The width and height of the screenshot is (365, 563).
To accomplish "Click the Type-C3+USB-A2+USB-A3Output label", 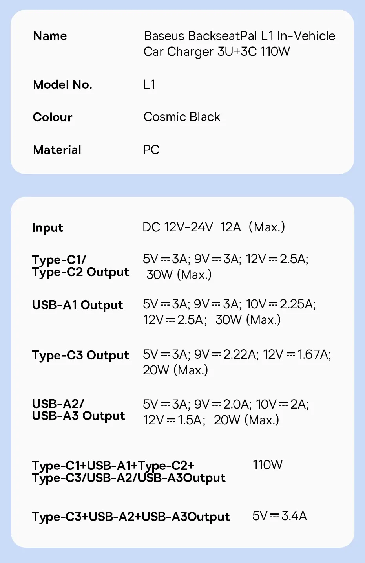I will pos(131,517).
